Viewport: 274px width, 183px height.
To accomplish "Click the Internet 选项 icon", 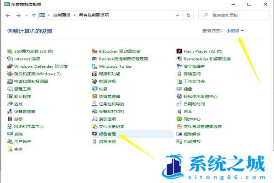I will click(x=10, y=59).
